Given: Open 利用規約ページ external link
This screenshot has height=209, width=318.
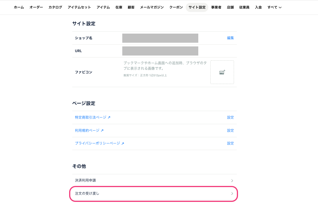Looking at the screenshot, I should click(89, 131).
